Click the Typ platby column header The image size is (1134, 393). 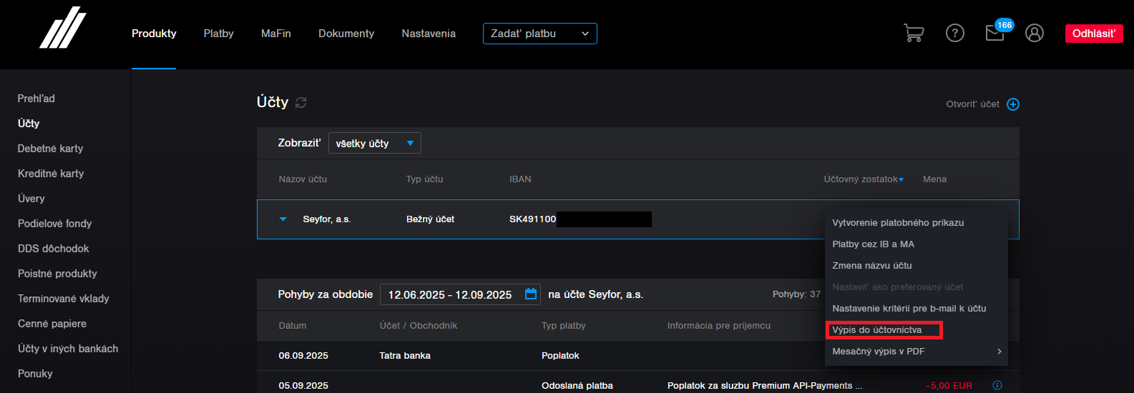[x=564, y=326]
